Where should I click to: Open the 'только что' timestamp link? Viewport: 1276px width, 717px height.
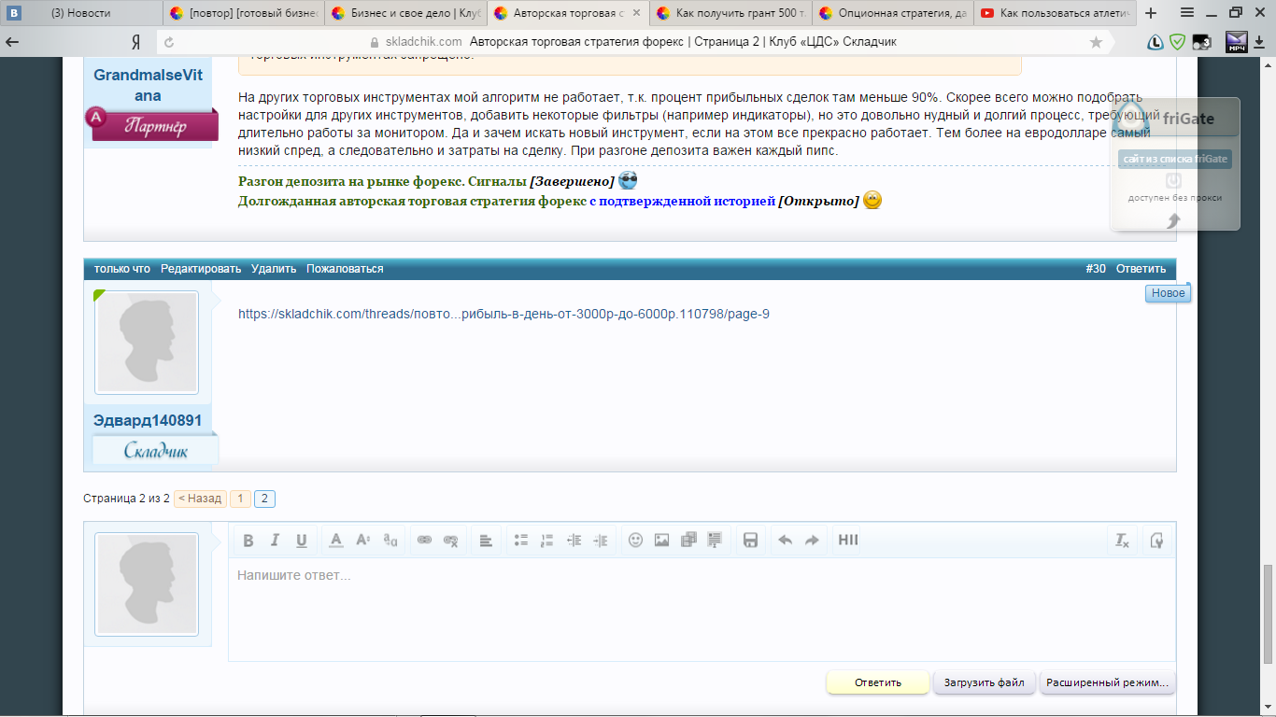pos(121,269)
